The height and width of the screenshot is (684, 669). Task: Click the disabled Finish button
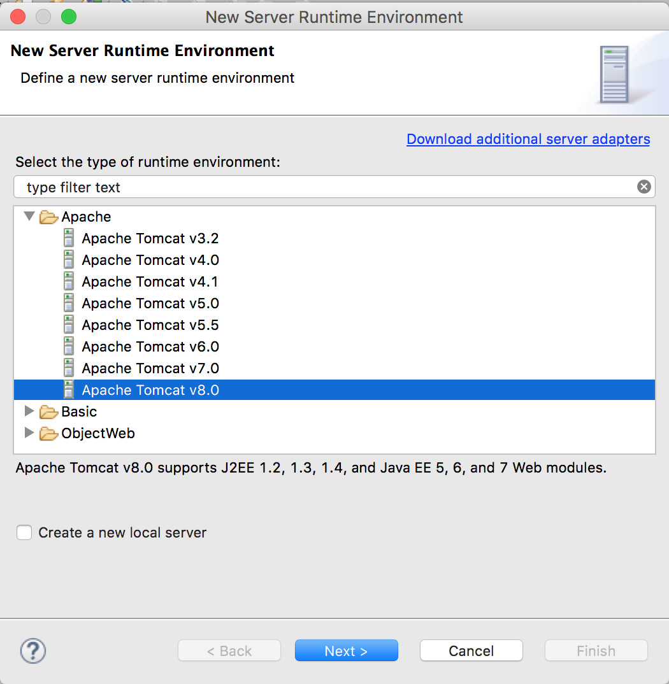tap(596, 650)
